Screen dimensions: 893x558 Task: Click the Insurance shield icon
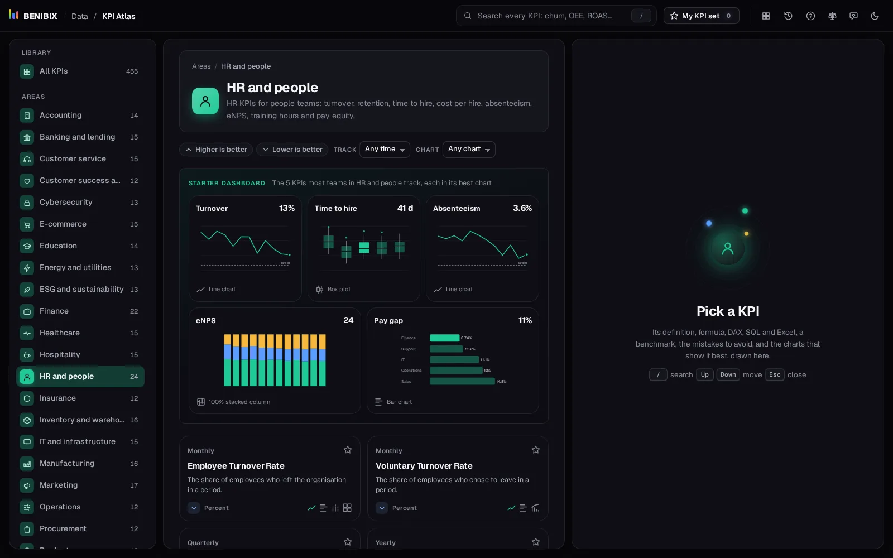point(27,398)
